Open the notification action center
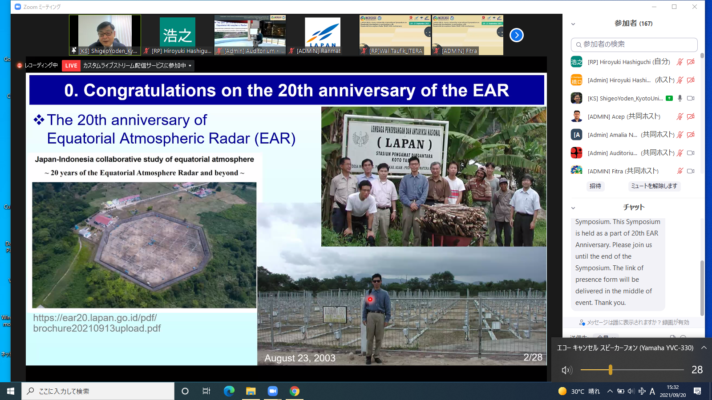 pyautogui.click(x=697, y=391)
